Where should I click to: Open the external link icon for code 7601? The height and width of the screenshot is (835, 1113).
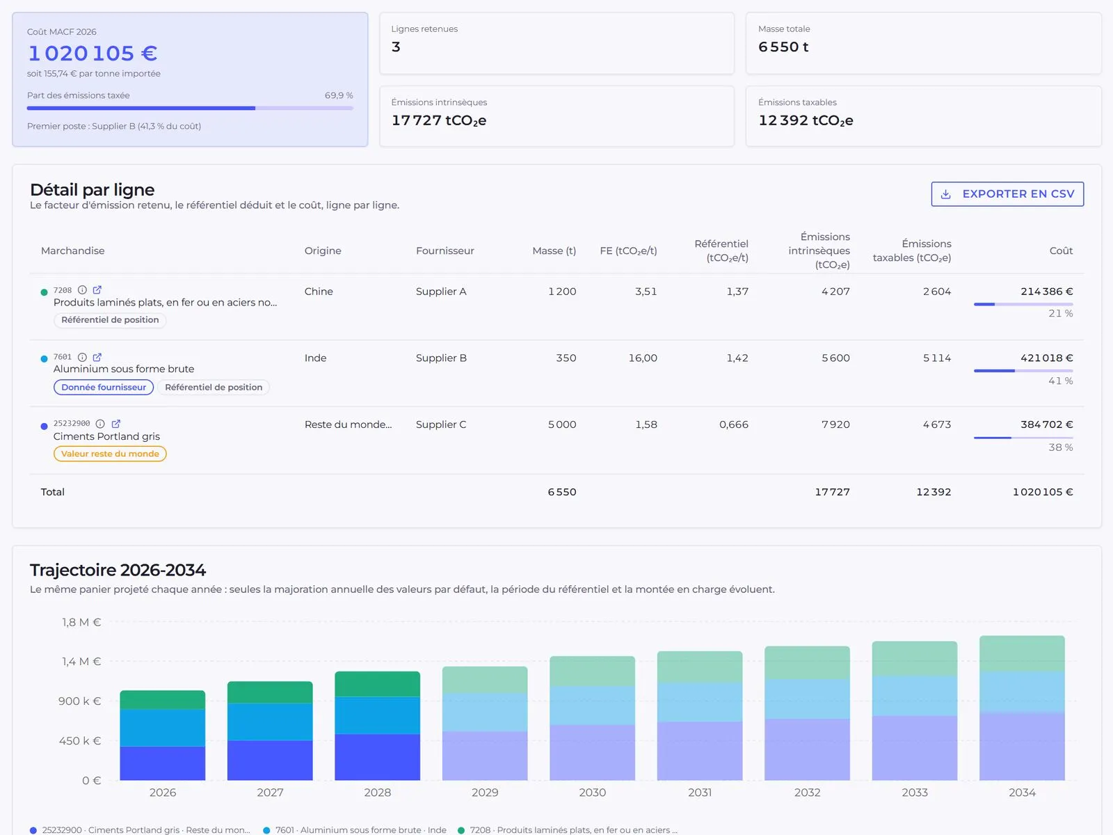point(97,357)
